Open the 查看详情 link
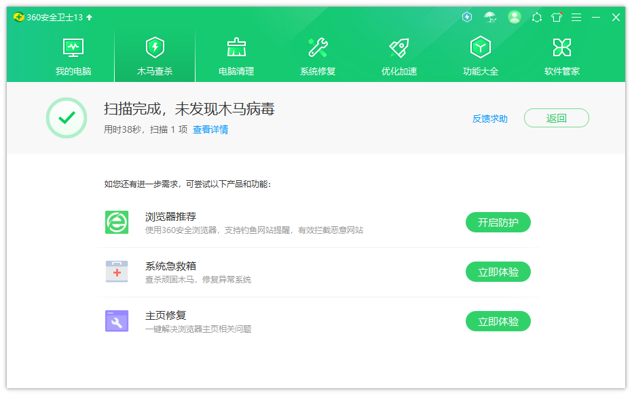Image resolution: width=632 pixels, height=395 pixels. click(x=210, y=129)
